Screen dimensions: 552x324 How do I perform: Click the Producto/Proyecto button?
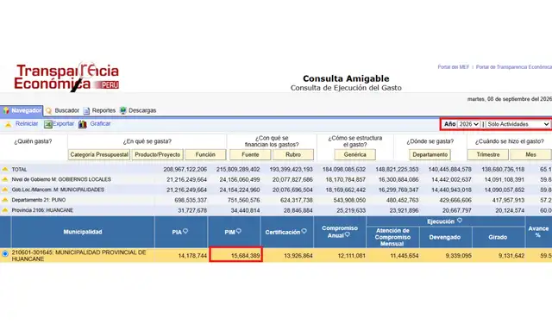(x=157, y=155)
